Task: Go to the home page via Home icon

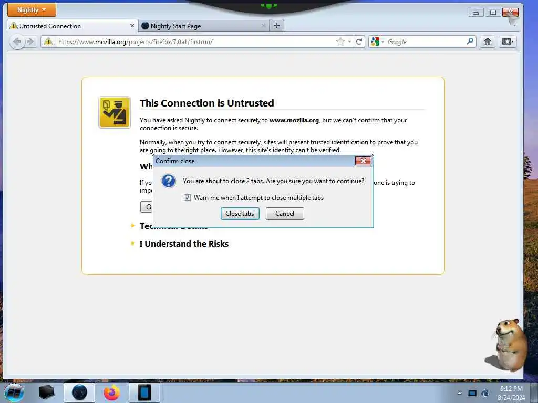Action: [x=487, y=42]
